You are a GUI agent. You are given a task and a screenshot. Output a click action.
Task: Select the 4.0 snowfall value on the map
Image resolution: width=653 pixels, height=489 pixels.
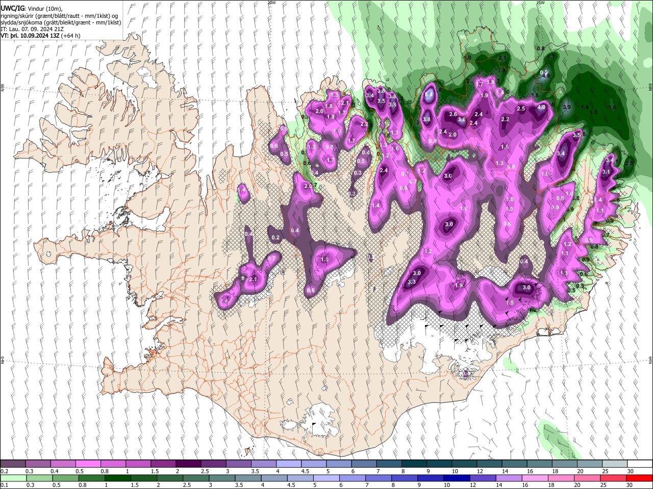pyautogui.click(x=541, y=107)
